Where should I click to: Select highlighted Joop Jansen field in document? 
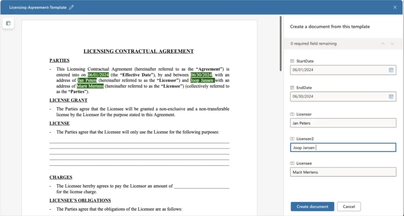click(202, 80)
